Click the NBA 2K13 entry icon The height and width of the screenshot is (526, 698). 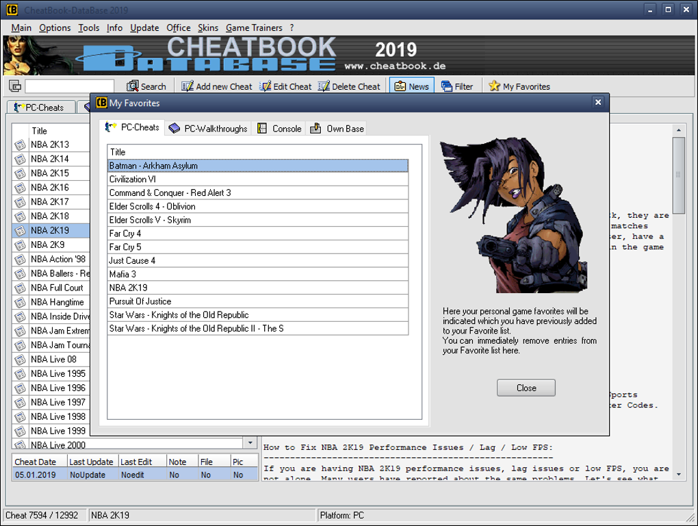[x=20, y=145]
